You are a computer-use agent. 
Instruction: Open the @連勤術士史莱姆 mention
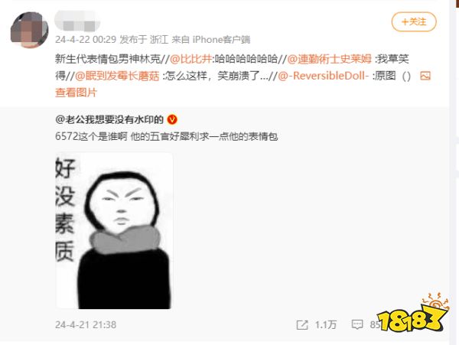click(329, 59)
